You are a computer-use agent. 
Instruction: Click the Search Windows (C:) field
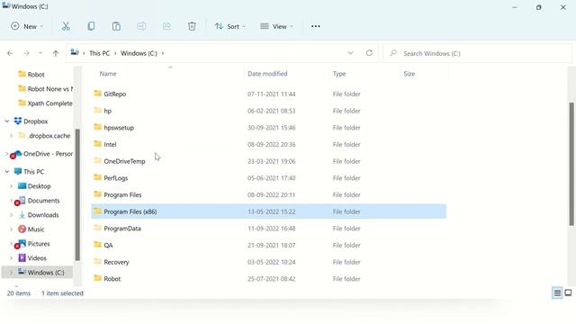coord(478,53)
